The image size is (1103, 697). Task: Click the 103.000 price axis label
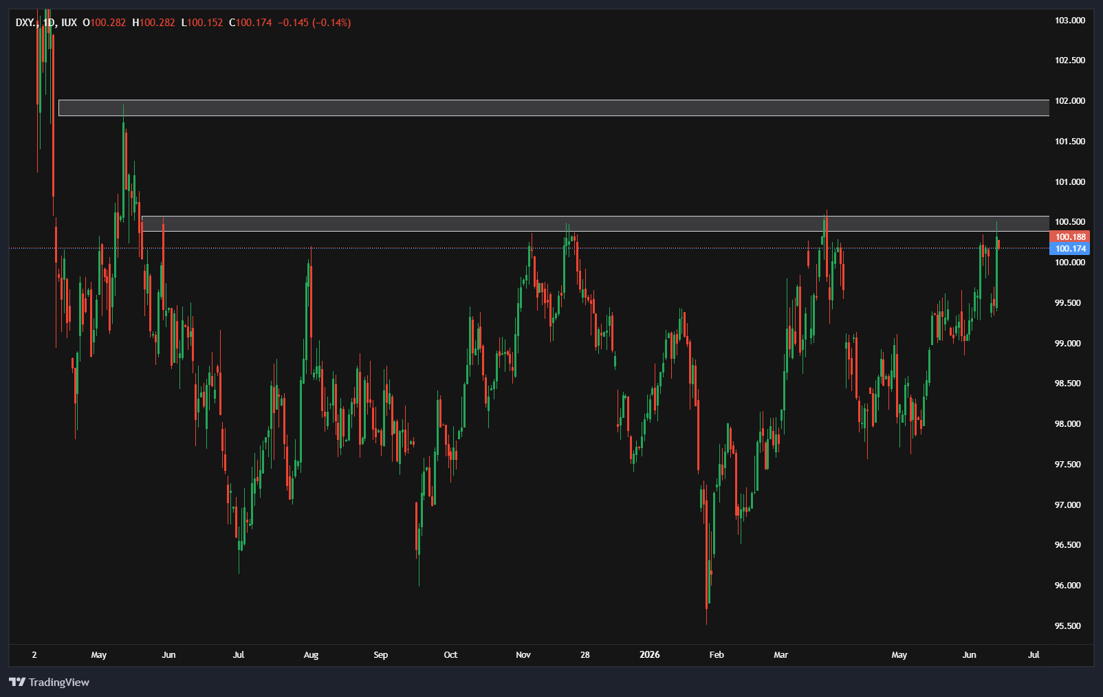tap(1070, 21)
